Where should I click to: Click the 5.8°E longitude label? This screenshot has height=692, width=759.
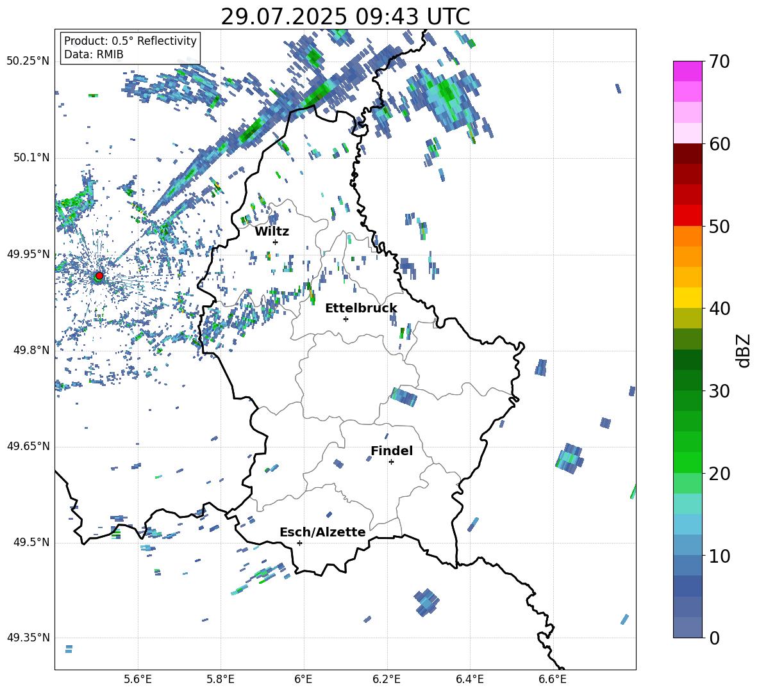pos(221,679)
